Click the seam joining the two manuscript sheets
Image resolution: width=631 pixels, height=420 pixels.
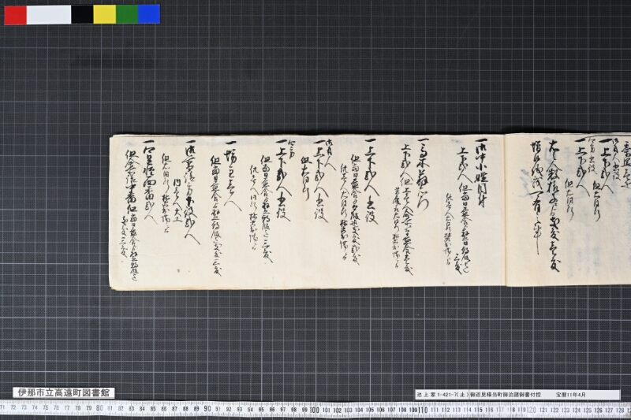(x=505, y=210)
